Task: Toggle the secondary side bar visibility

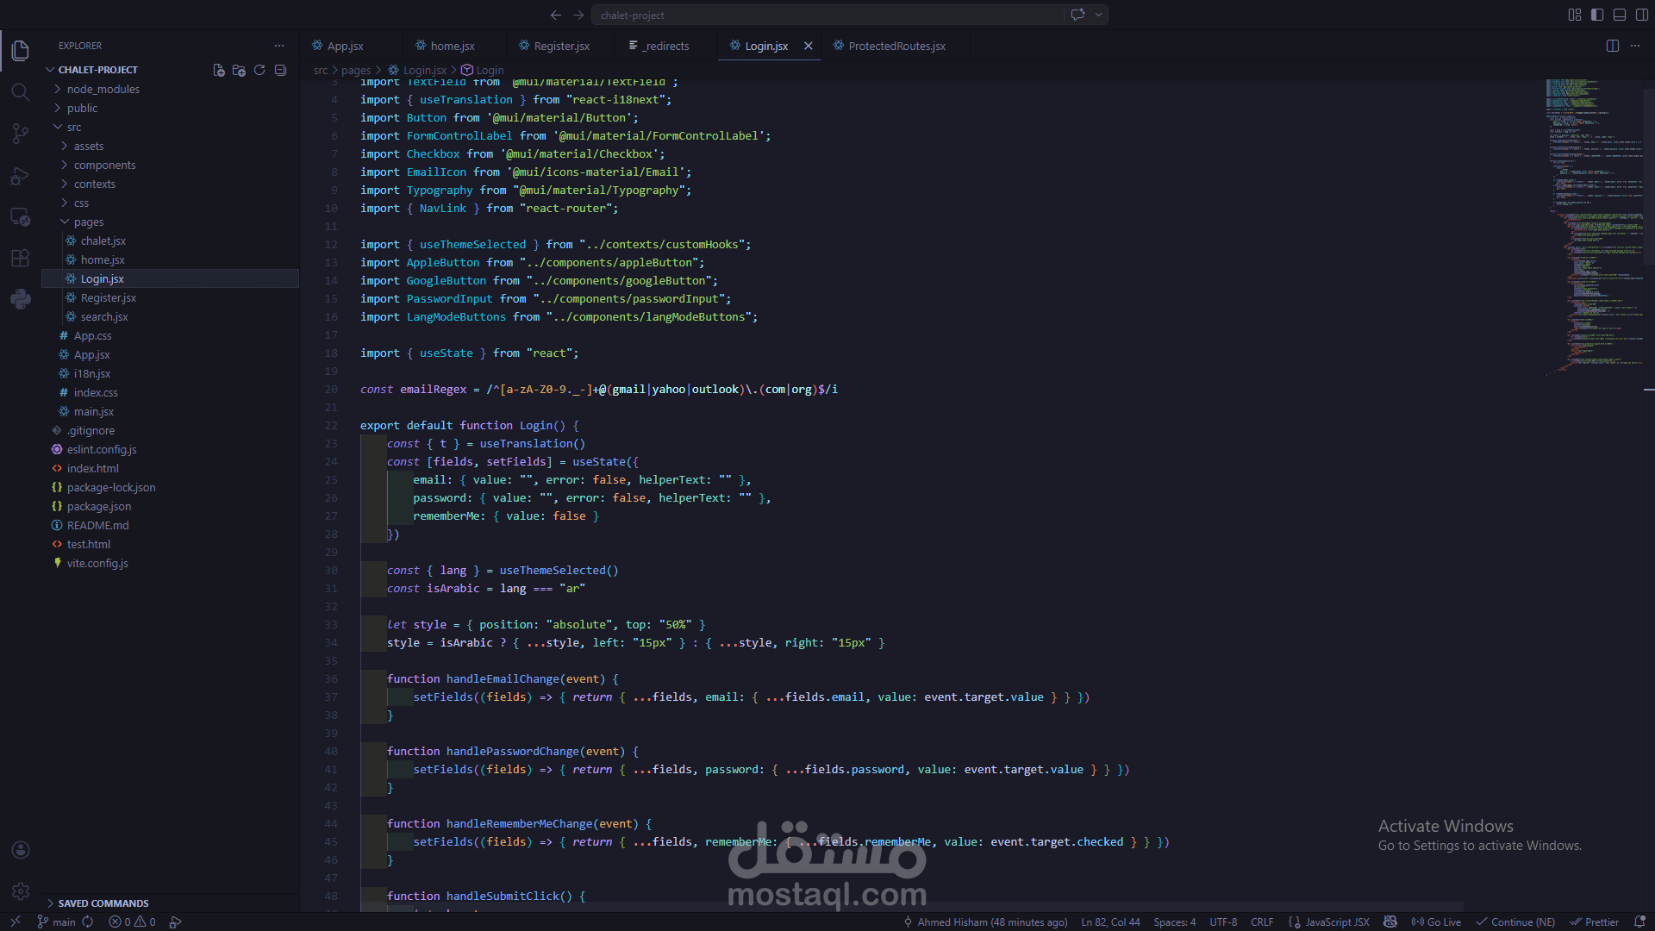Action: point(1642,15)
